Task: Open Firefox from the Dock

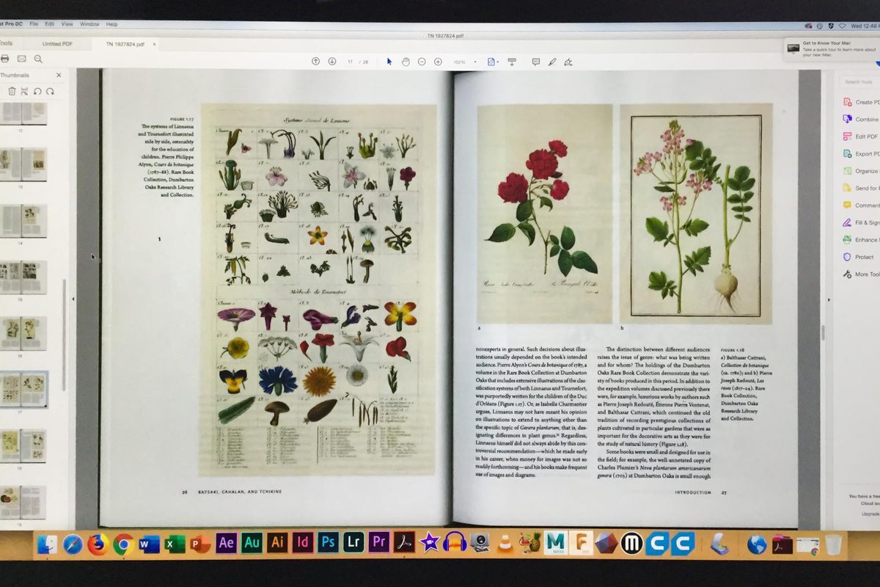Action: pyautogui.click(x=98, y=544)
